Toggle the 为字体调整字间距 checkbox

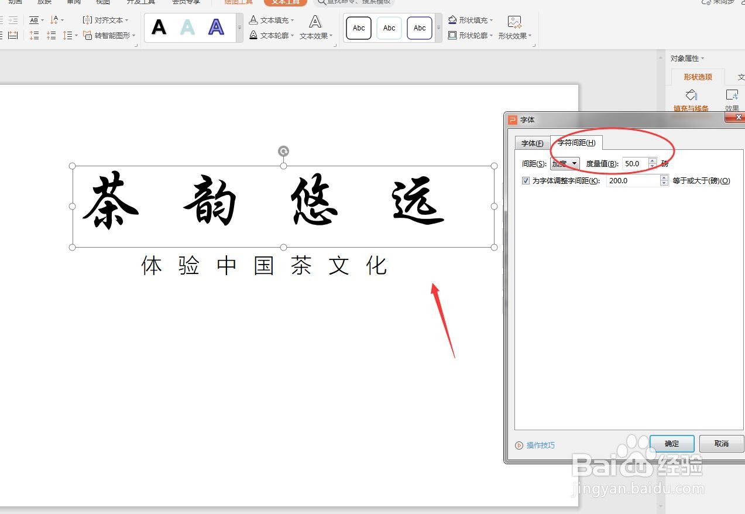pyautogui.click(x=526, y=181)
